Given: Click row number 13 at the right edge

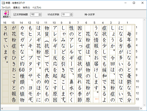Looking at the screenshot, I should [x=137, y=99].
